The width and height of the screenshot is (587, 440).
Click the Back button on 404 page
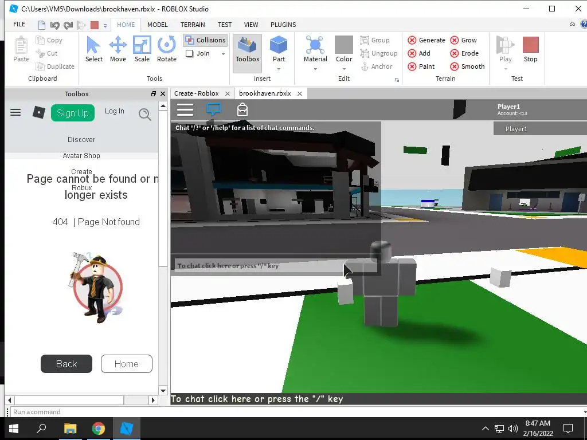[66, 364]
